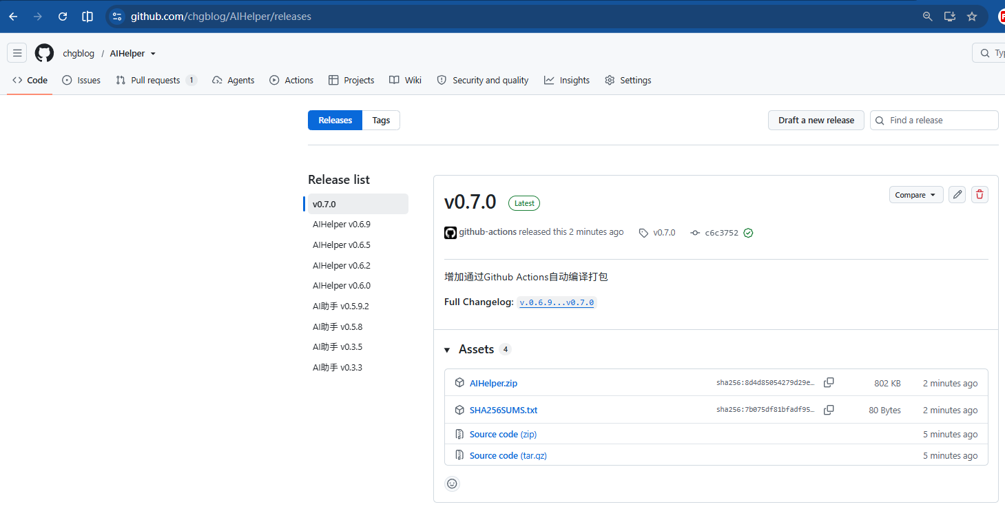Download SHA256SUMS.txt asset

(504, 410)
